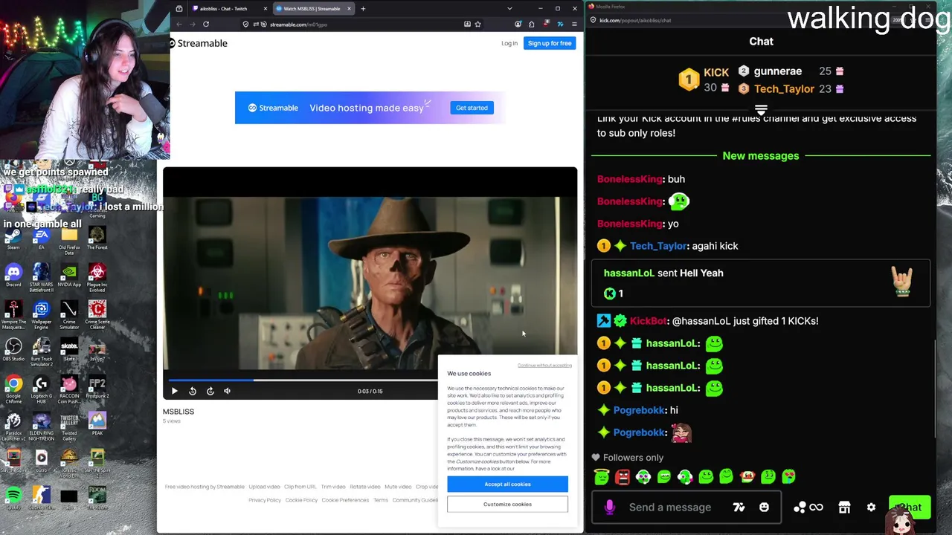Click the Kick chat scrollbar
The width and height of the screenshot is (952, 535).
pyautogui.click(x=936, y=388)
